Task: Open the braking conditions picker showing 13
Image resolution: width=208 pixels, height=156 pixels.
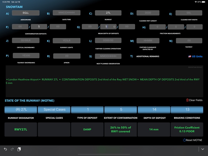Action: point(187,110)
